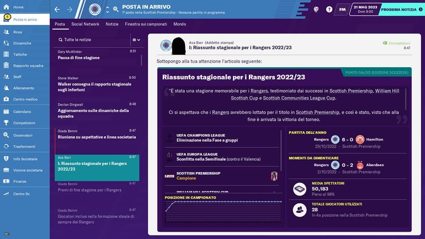425x239 pixels.
Task: Open the Staff sidebar icon
Action: pyautogui.click(x=6, y=77)
